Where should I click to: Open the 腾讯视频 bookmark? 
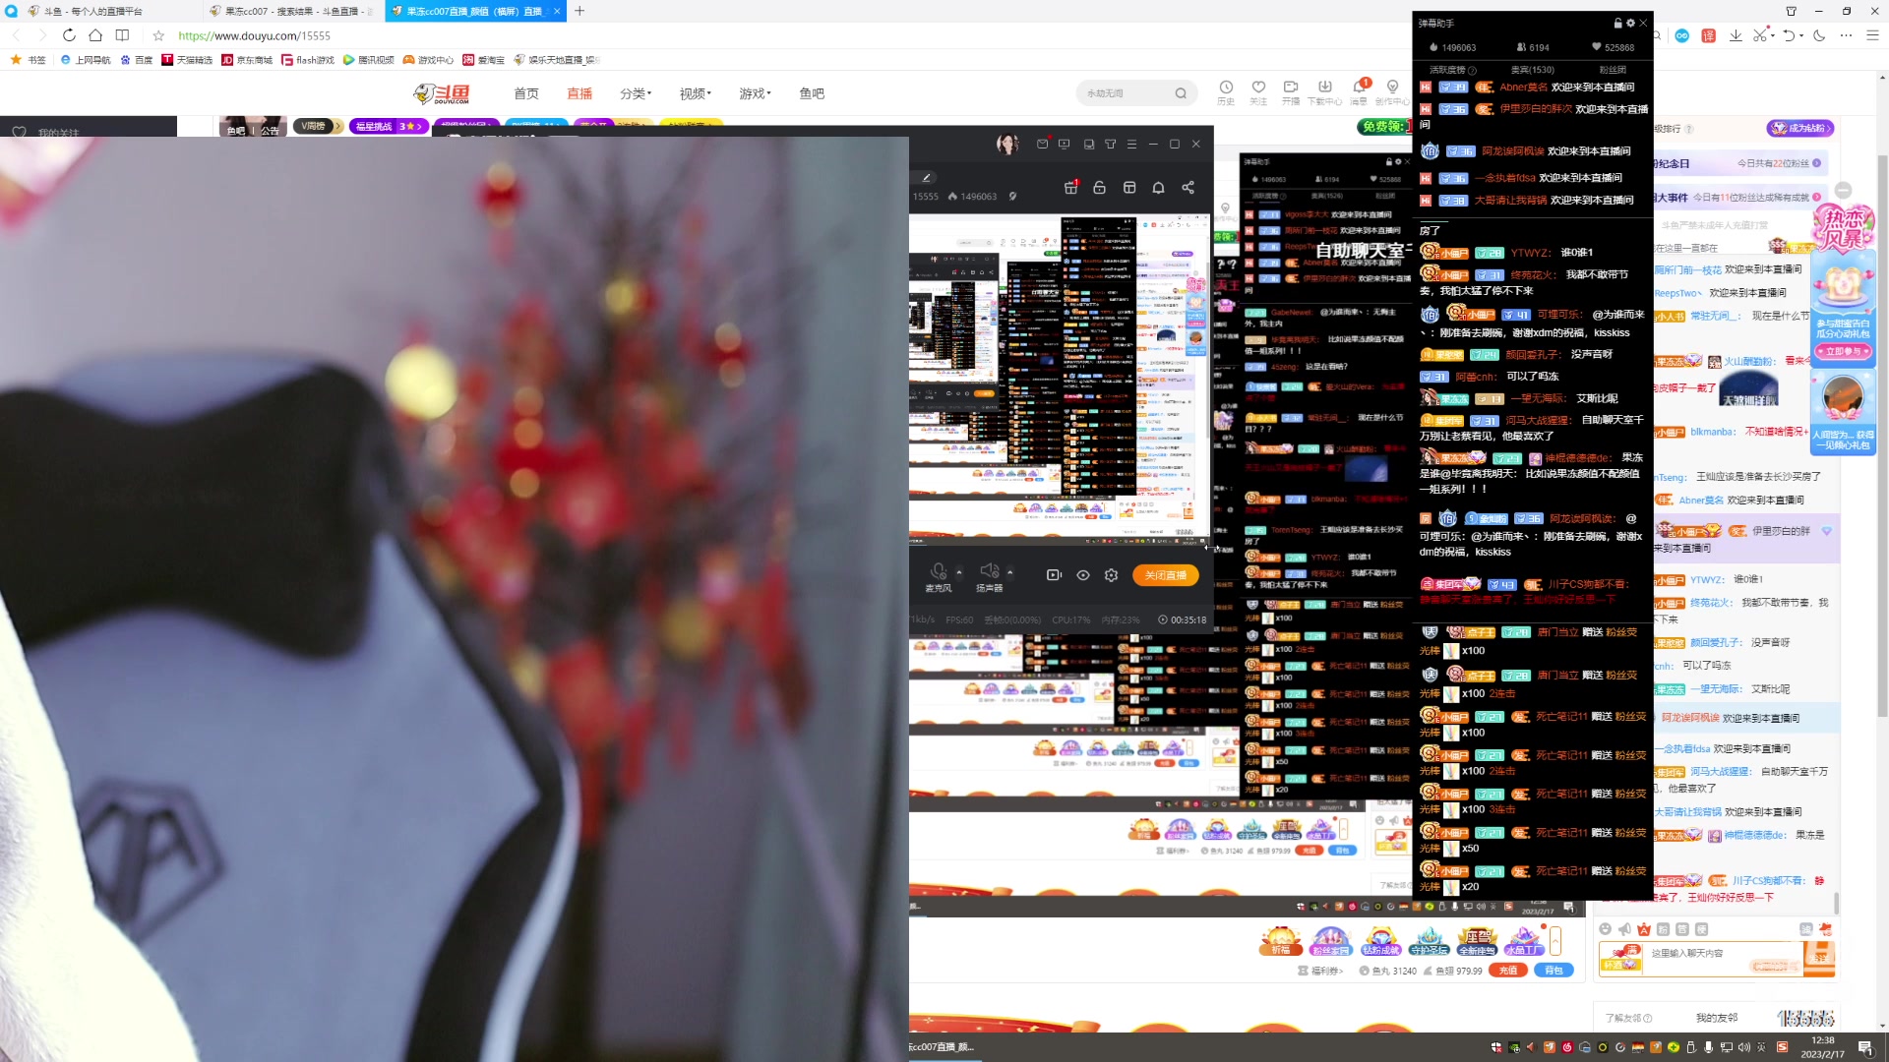click(368, 60)
